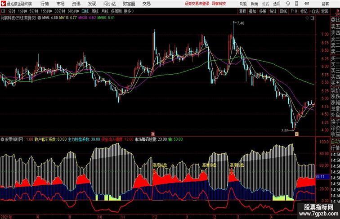
Task: Open the 多周期 multi-period view
Action: (116, 11)
